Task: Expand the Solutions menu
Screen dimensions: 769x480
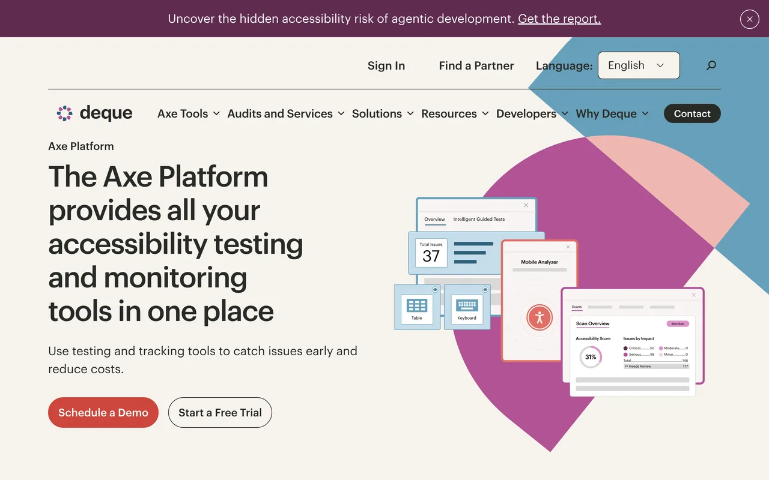Action: (x=383, y=113)
